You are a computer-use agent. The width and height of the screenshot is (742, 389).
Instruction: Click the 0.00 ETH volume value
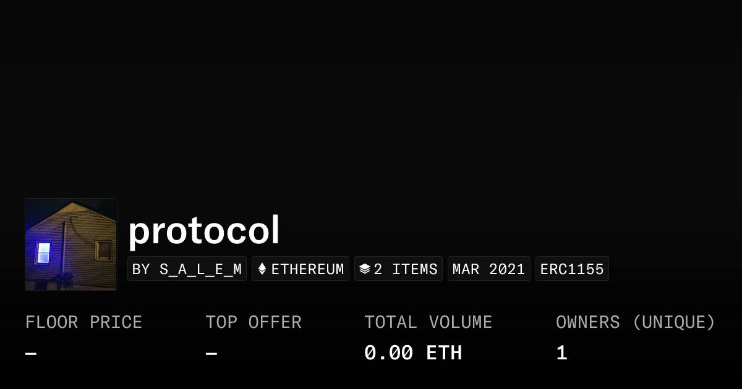pyautogui.click(x=412, y=353)
